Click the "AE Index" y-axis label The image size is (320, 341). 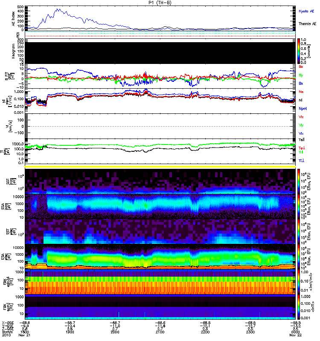point(14,19)
